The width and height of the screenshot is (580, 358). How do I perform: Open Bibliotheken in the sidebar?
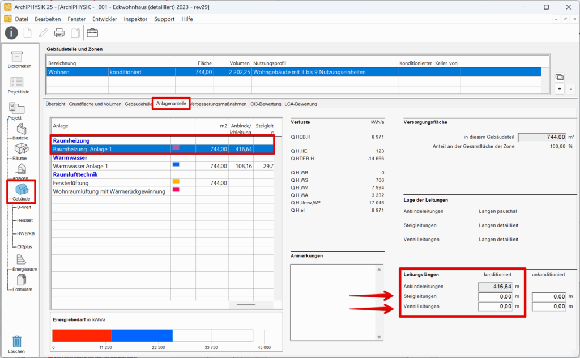coord(19,60)
